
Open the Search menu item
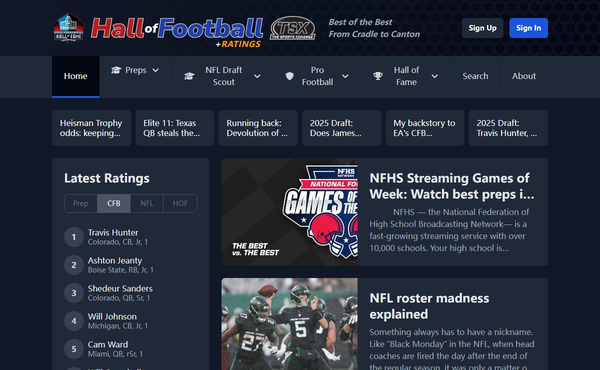pos(475,76)
